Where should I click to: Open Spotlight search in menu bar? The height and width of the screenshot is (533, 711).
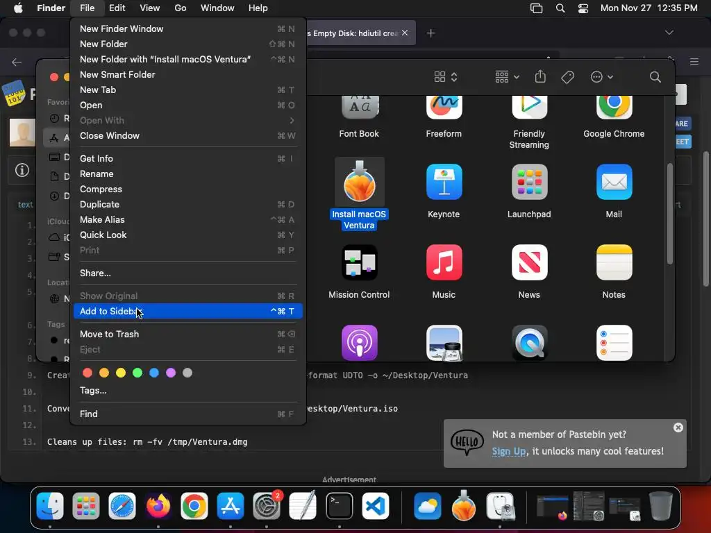point(560,8)
